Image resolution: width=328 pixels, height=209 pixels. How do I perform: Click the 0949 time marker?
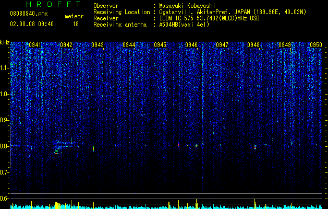tap(285, 45)
